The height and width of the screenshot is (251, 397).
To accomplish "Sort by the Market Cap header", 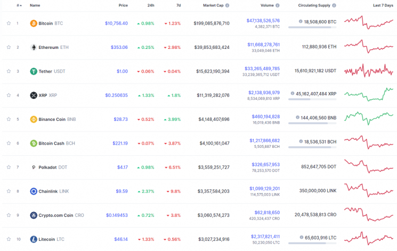I will pyautogui.click(x=213, y=5).
